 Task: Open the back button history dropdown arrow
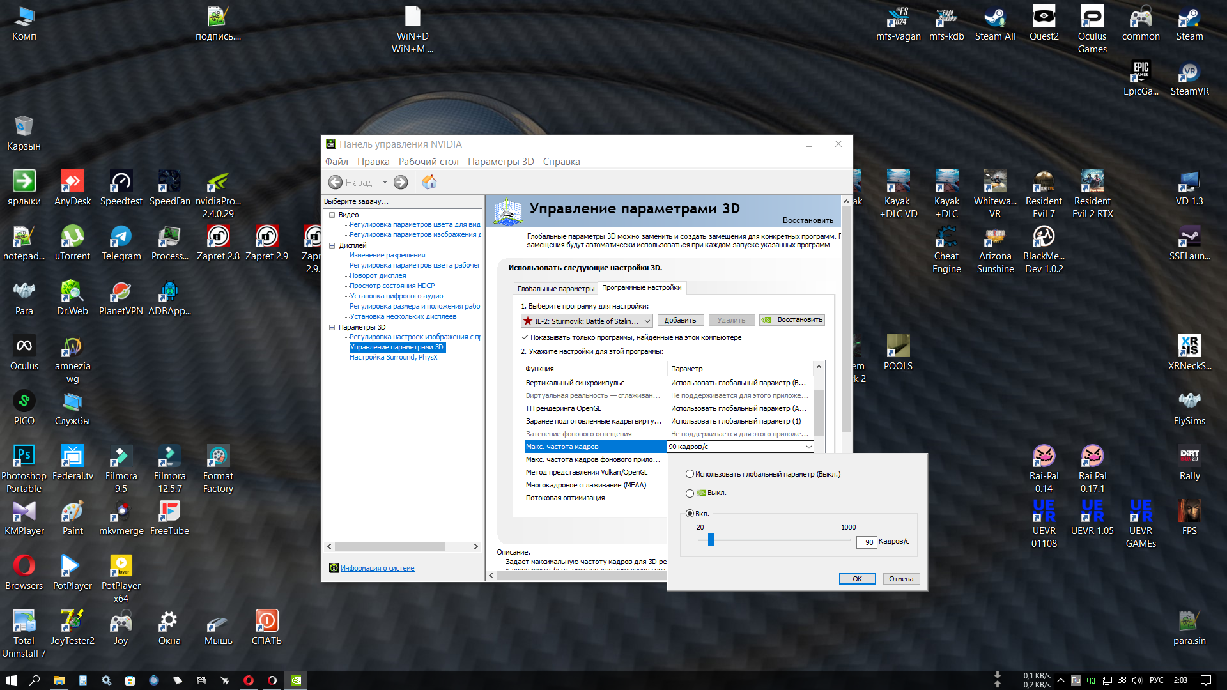[385, 183]
